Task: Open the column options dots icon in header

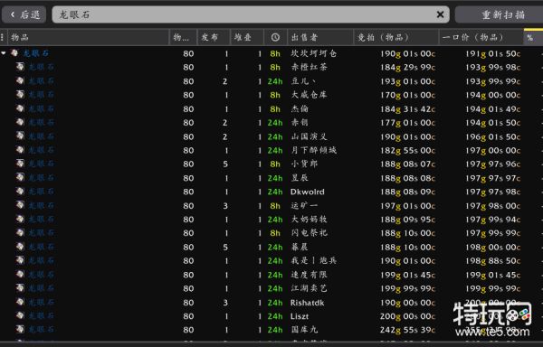Action: coord(2,37)
